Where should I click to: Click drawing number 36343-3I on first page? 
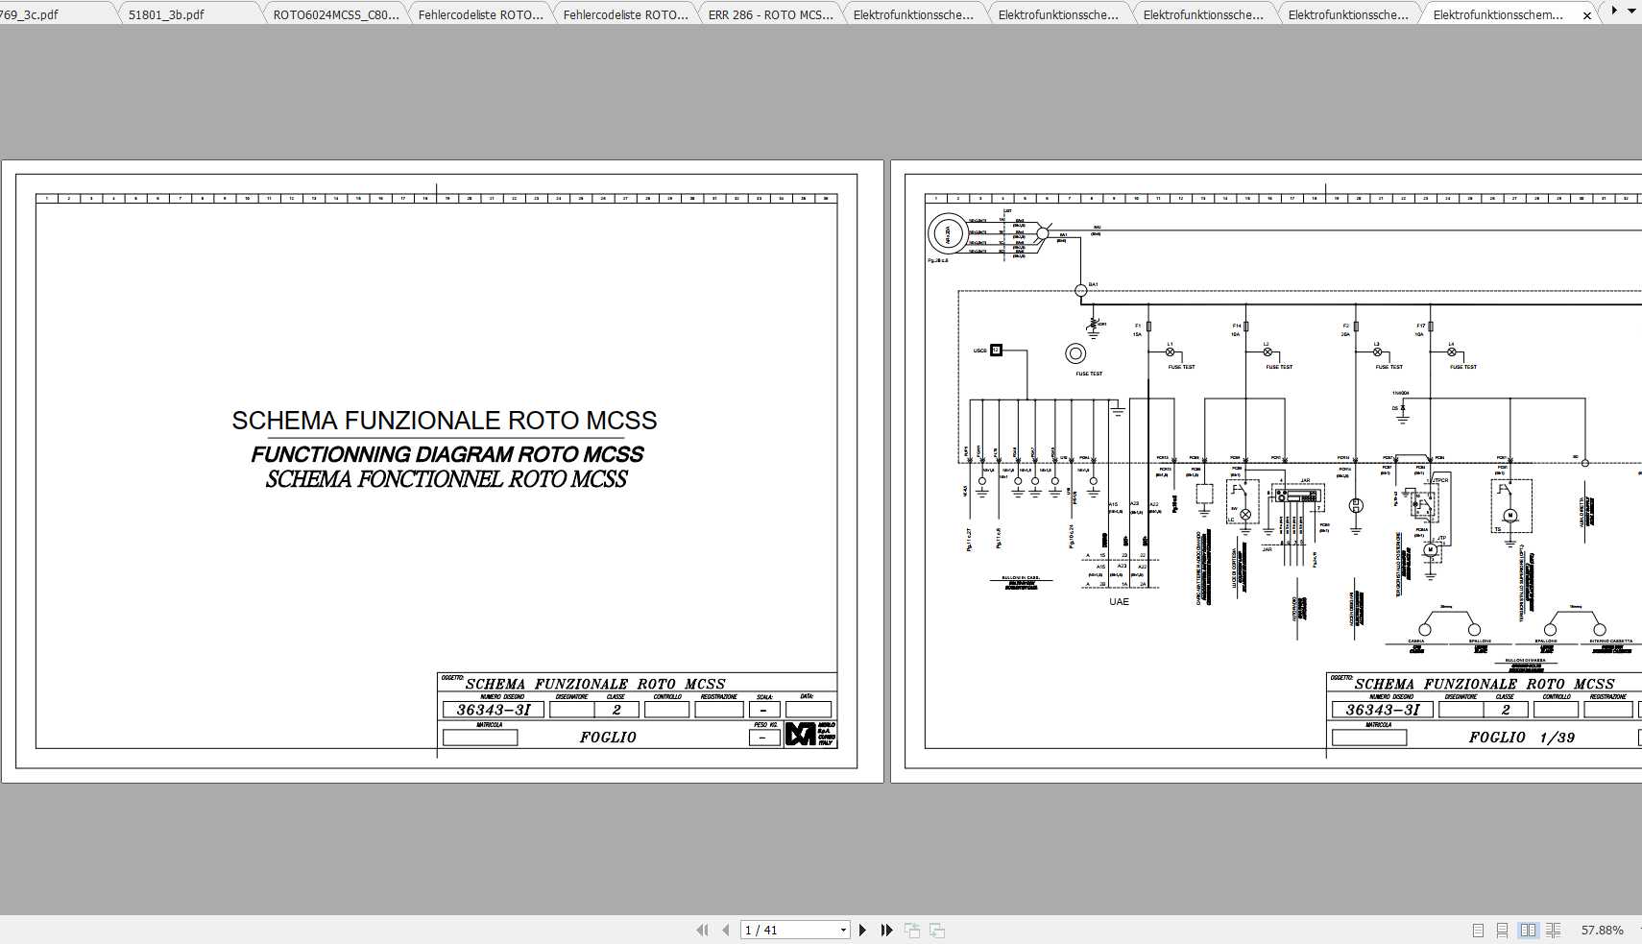point(493,710)
